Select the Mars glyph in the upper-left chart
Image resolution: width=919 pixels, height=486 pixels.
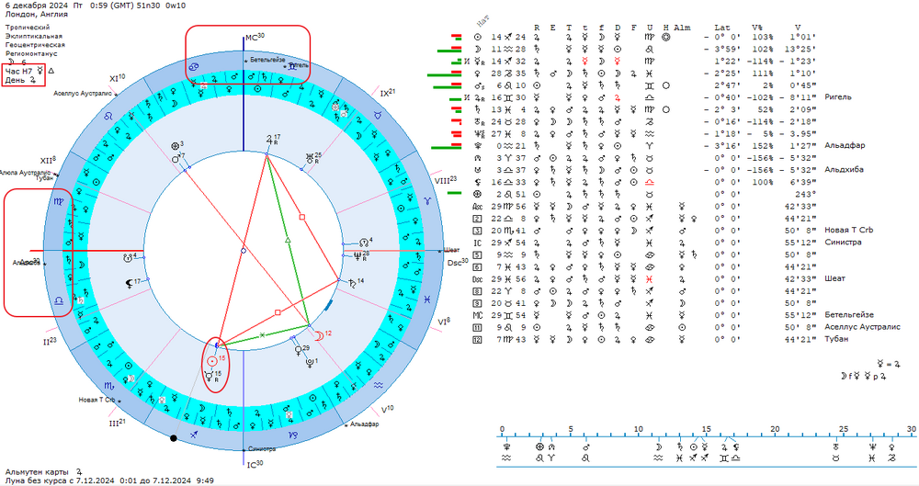pos(176,159)
